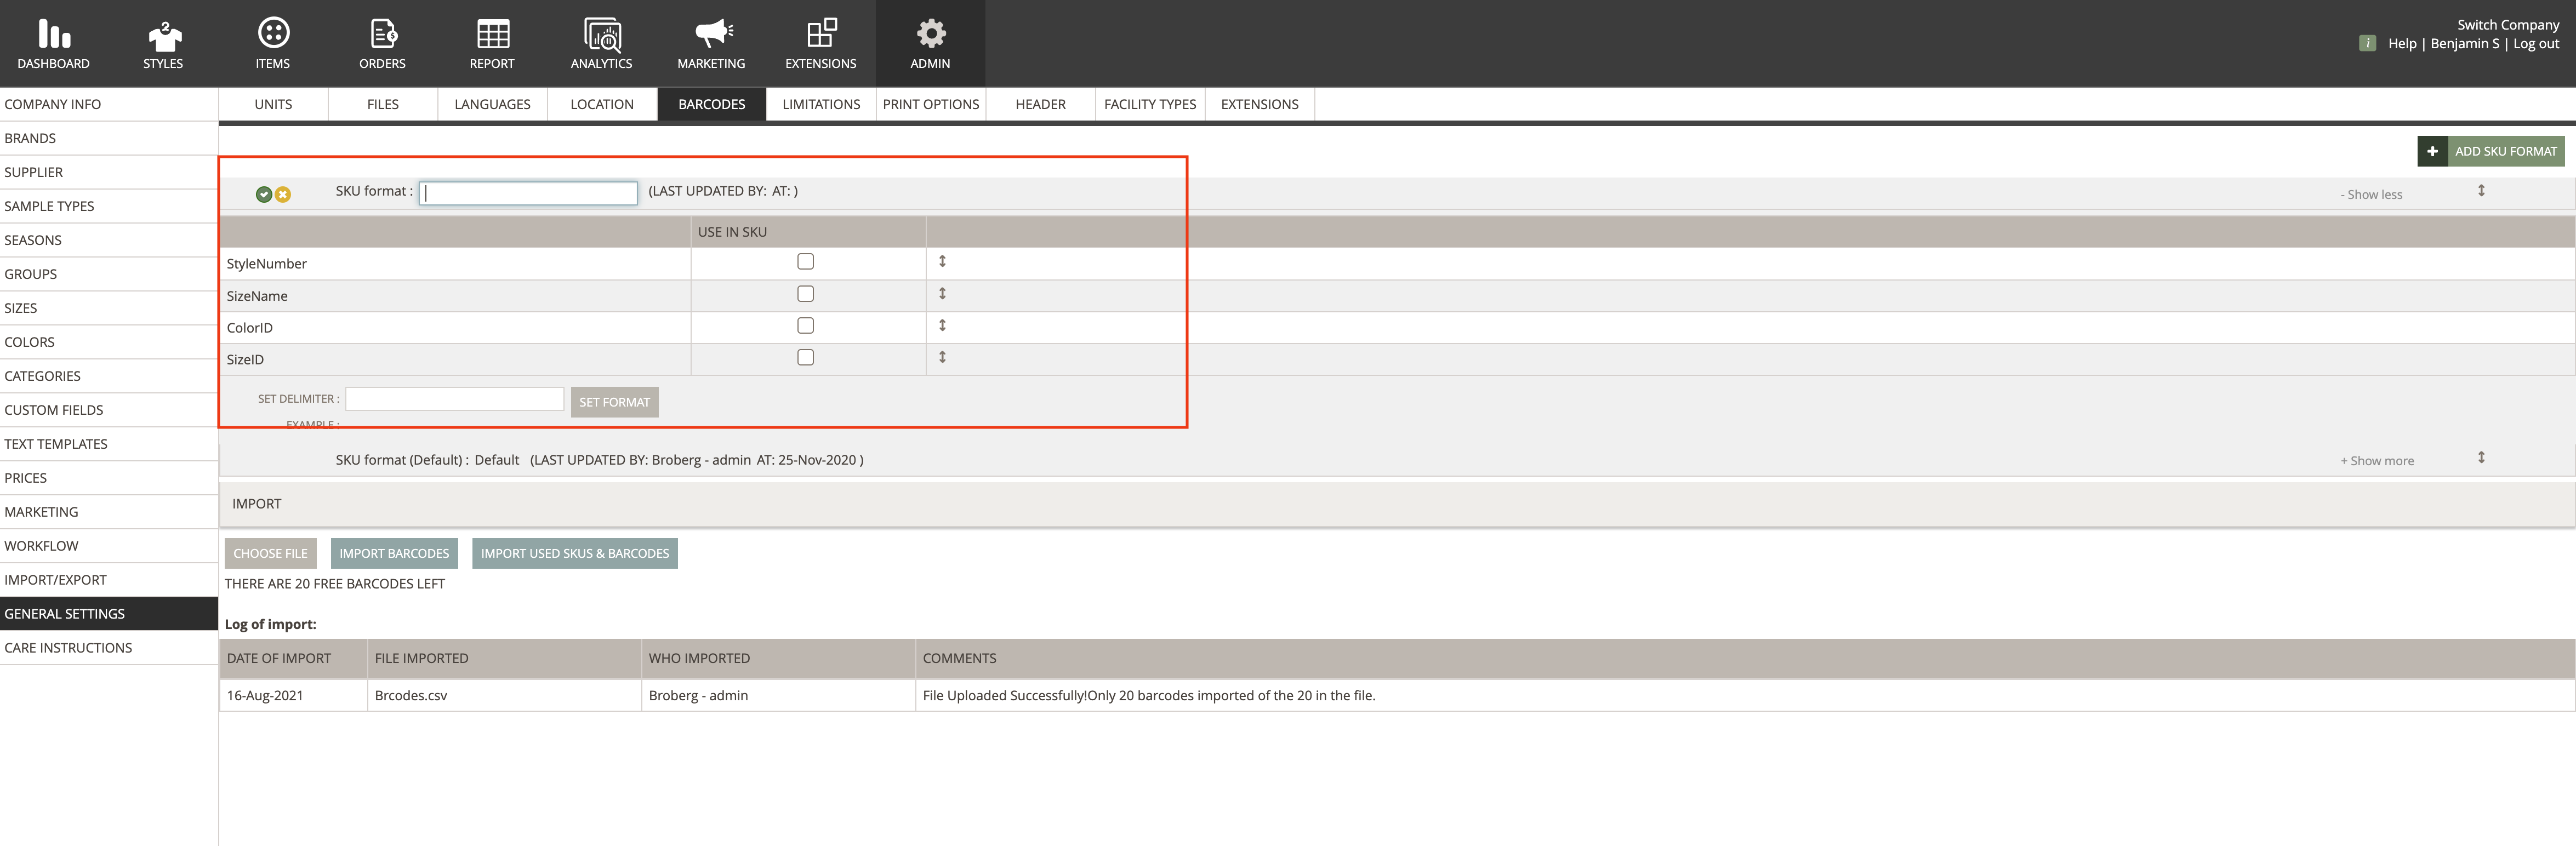Click green confirm icon beside SKU format
2576x846 pixels.
[x=264, y=194]
